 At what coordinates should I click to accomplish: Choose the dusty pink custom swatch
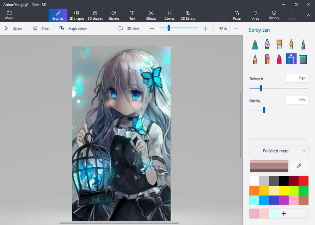[254, 213]
